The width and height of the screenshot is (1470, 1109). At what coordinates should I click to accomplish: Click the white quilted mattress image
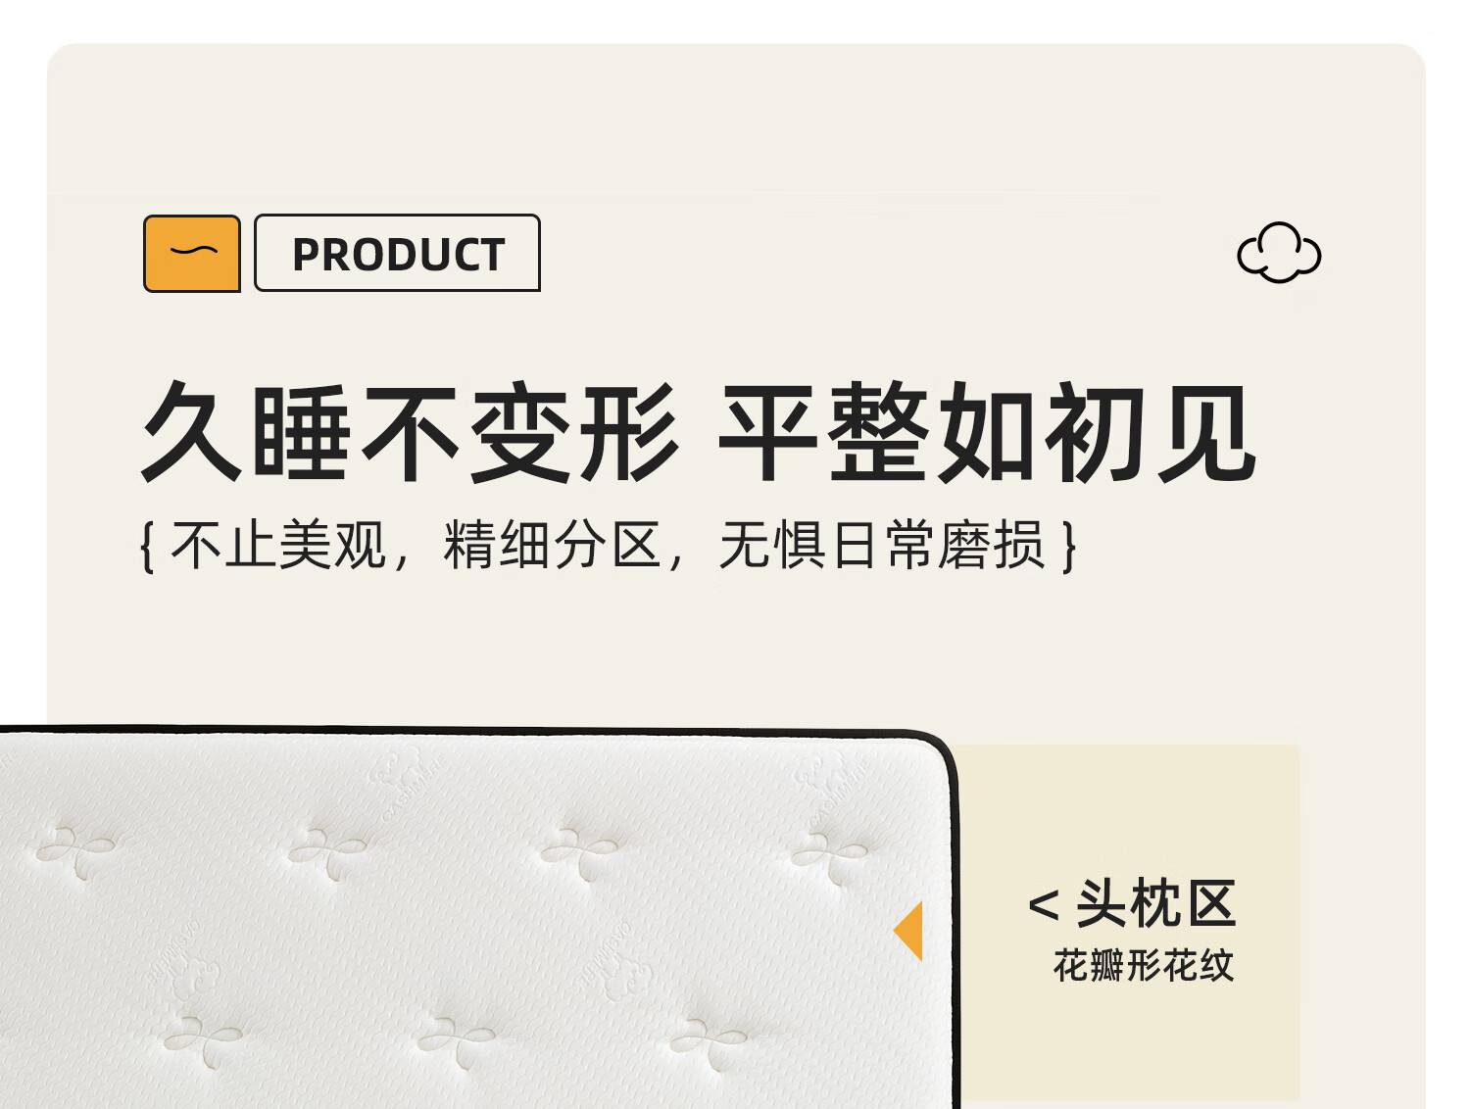tap(477, 919)
